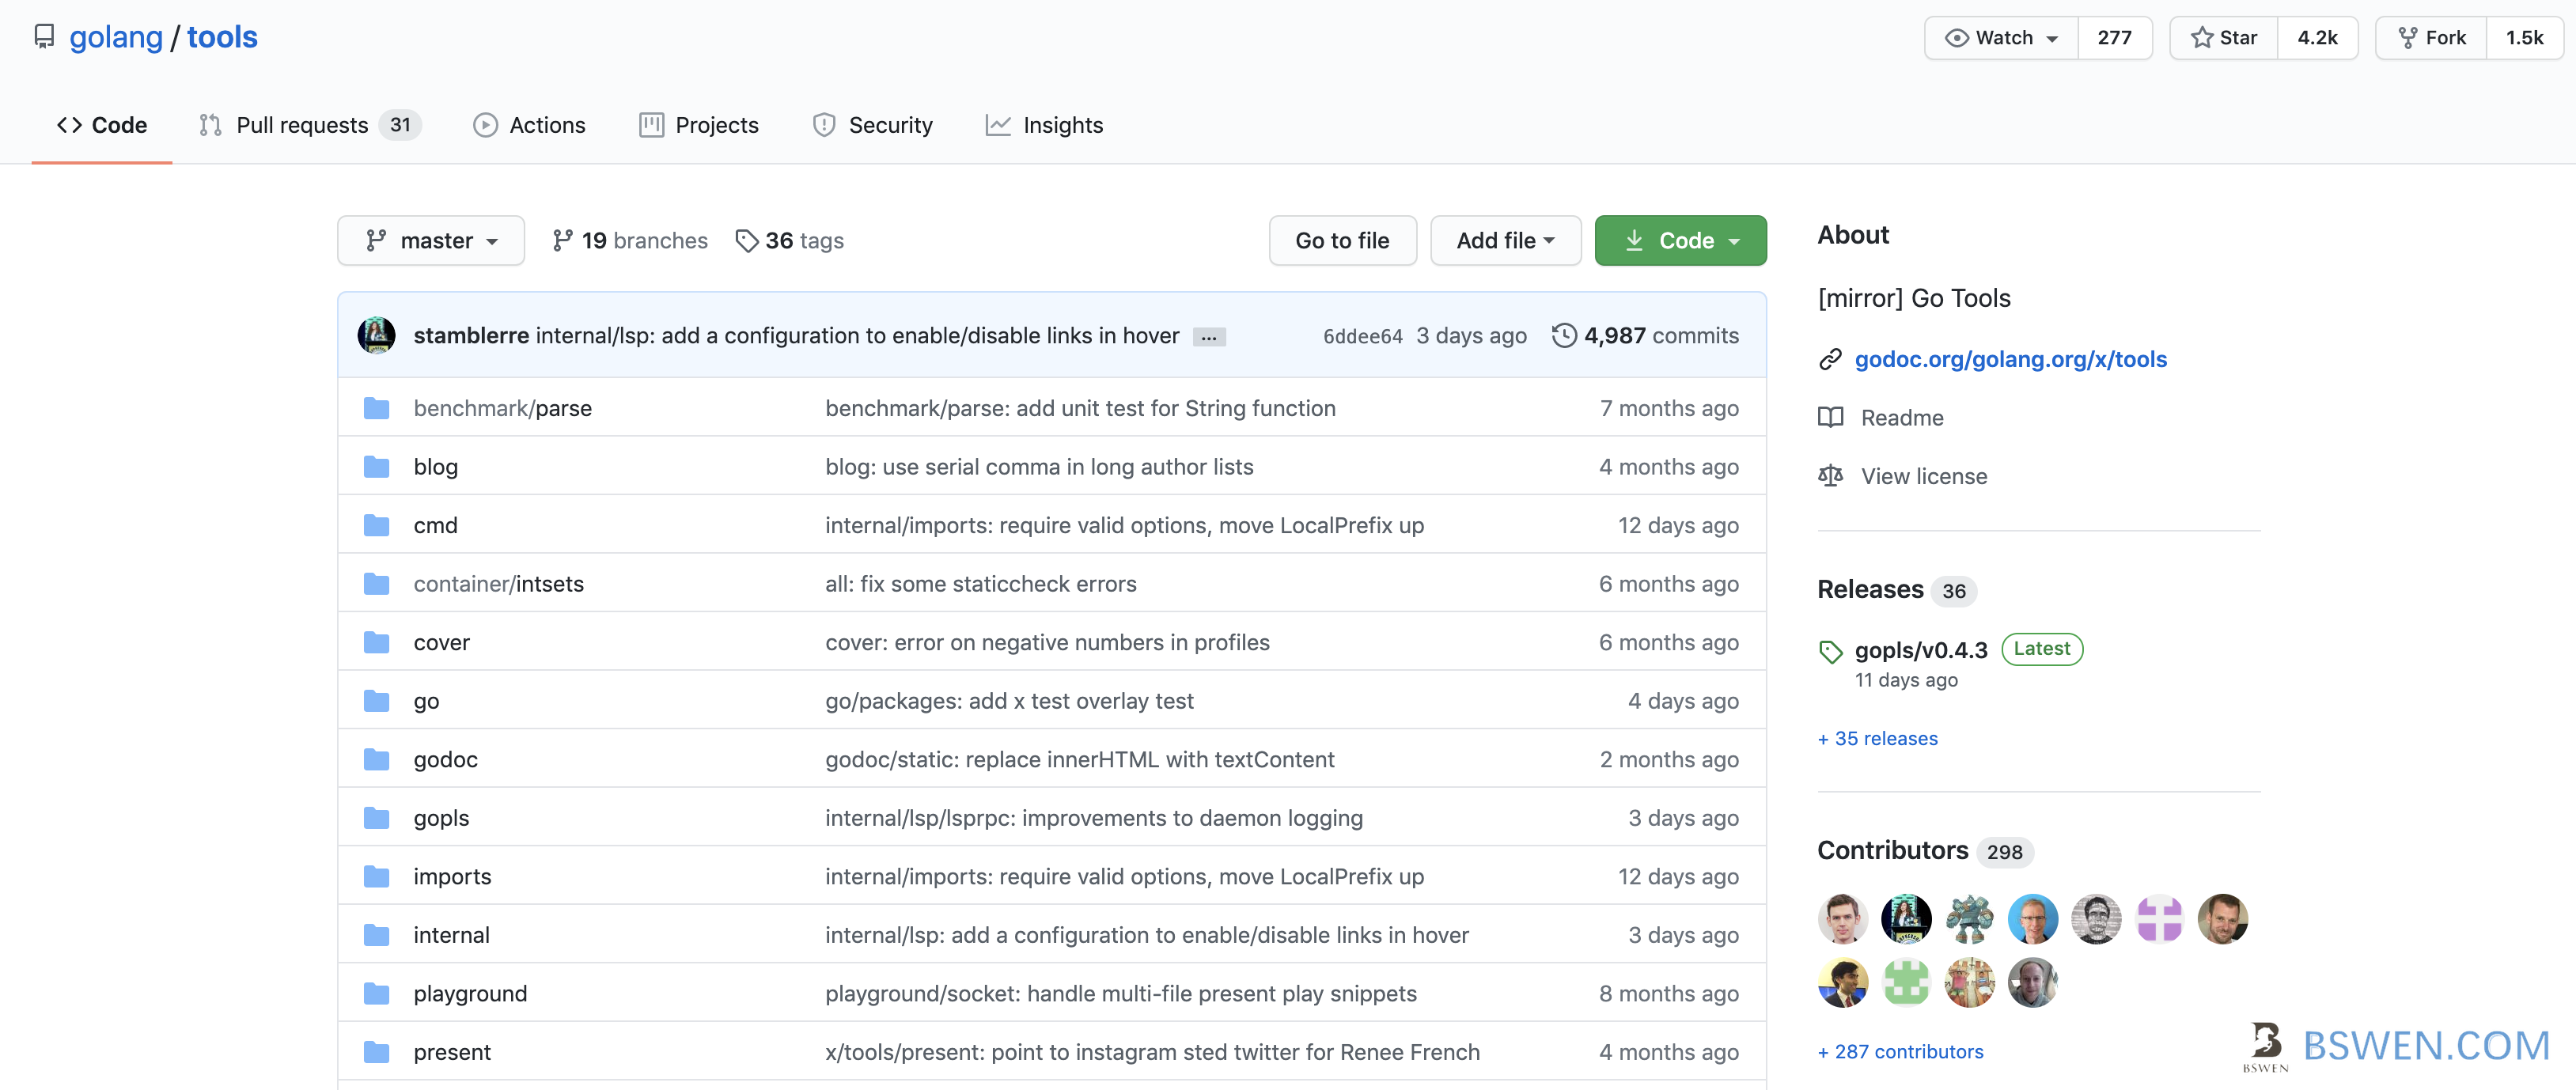The height and width of the screenshot is (1090, 2576).
Task: Click the first contributor avatar
Action: [1842, 919]
